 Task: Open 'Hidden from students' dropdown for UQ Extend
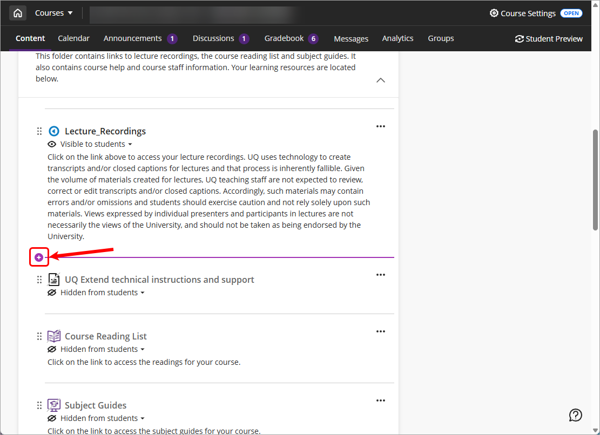pos(103,293)
